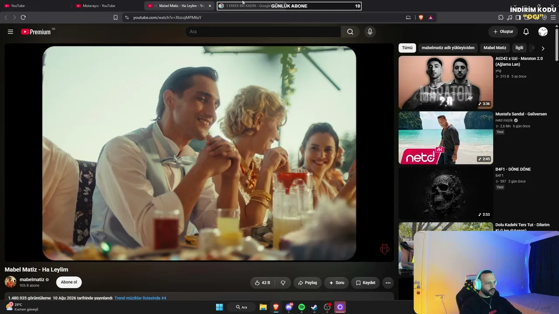Select the İlgili filter chip
The width and height of the screenshot is (559, 314).
coord(519,48)
